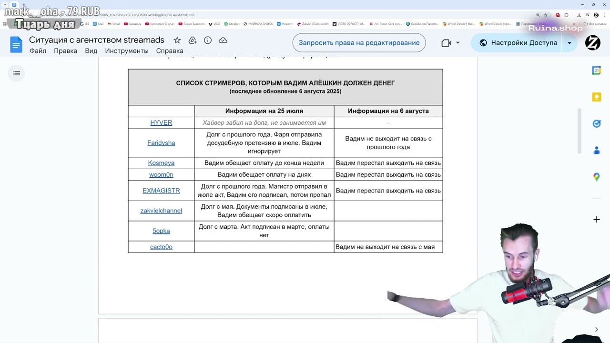Open the Chrome extensions puzzle icon
This screenshot has height=343, width=610.
tap(566, 15)
